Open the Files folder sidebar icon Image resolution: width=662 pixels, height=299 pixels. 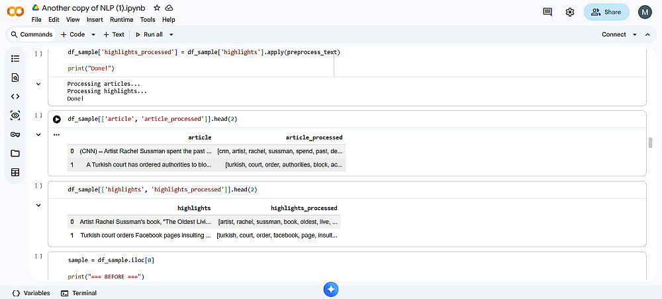pos(15,153)
